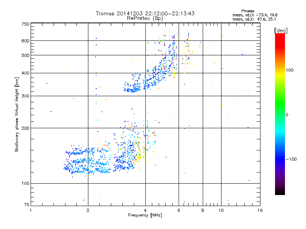Click the x-axis '1' tick label
This screenshot has height=229, width=306.
pos(31,210)
